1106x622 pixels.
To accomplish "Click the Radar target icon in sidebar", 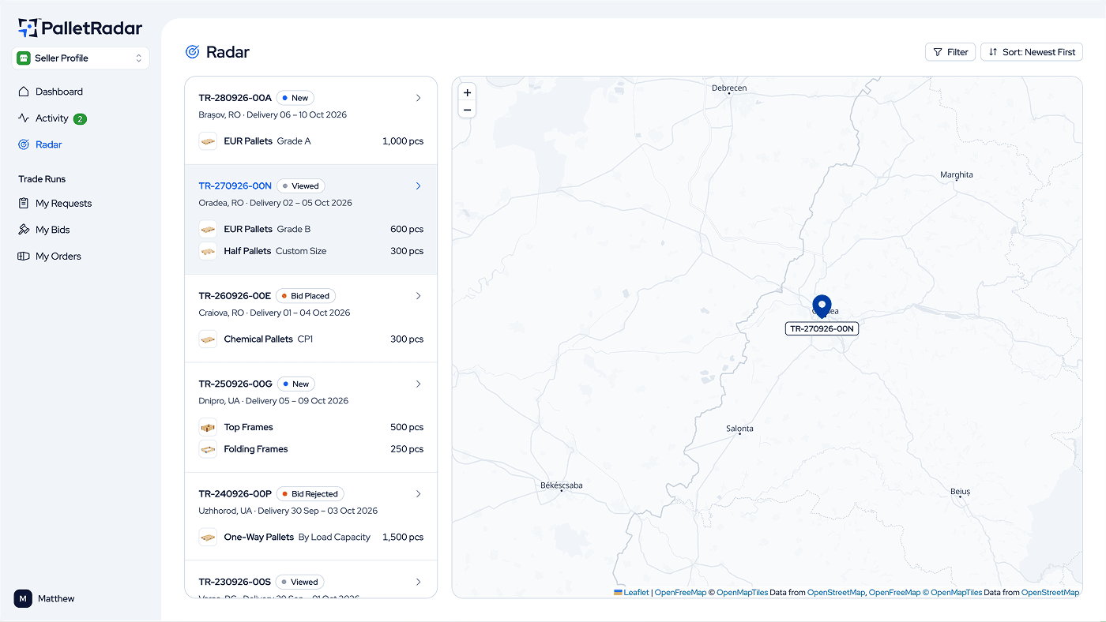I will (x=24, y=144).
